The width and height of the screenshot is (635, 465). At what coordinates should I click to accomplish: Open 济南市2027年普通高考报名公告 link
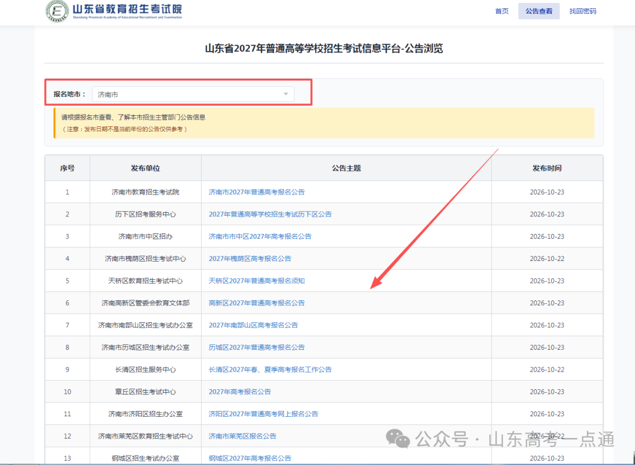pyautogui.click(x=257, y=192)
